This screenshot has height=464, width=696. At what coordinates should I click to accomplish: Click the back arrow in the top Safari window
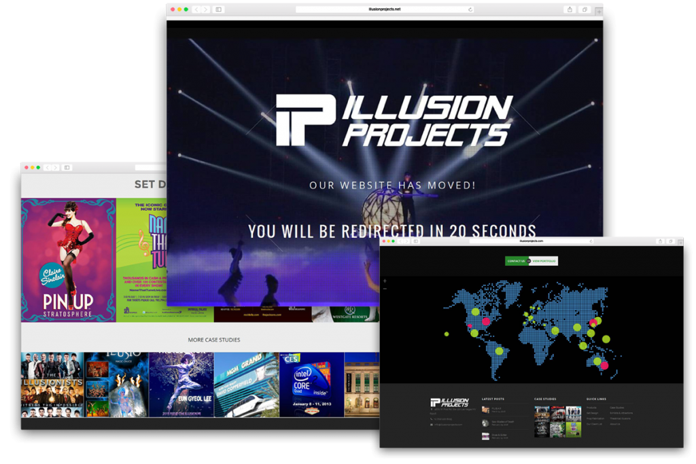pyautogui.click(x=196, y=10)
